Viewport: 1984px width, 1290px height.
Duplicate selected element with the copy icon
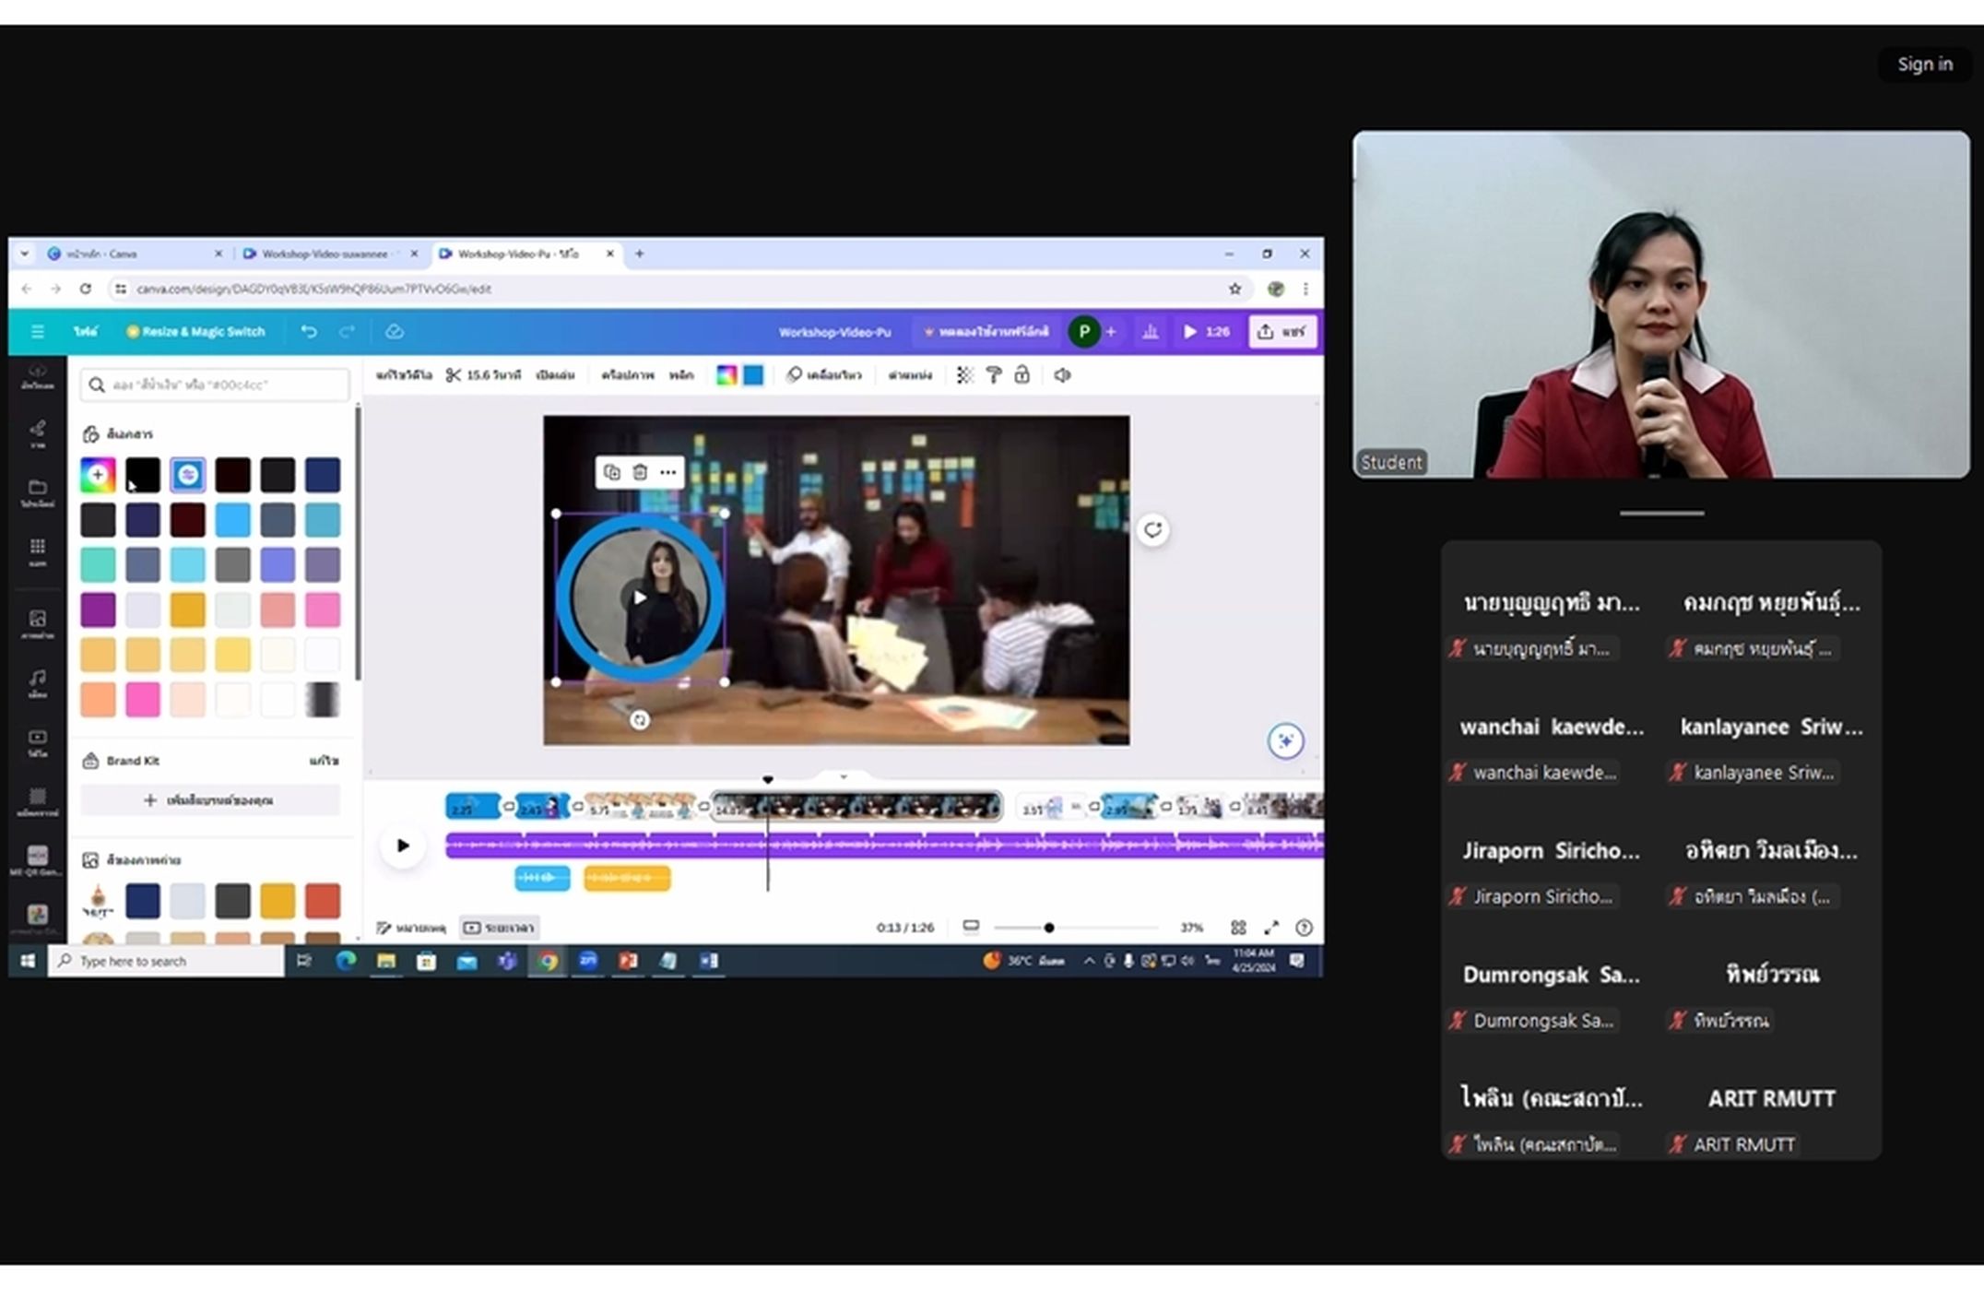(611, 472)
